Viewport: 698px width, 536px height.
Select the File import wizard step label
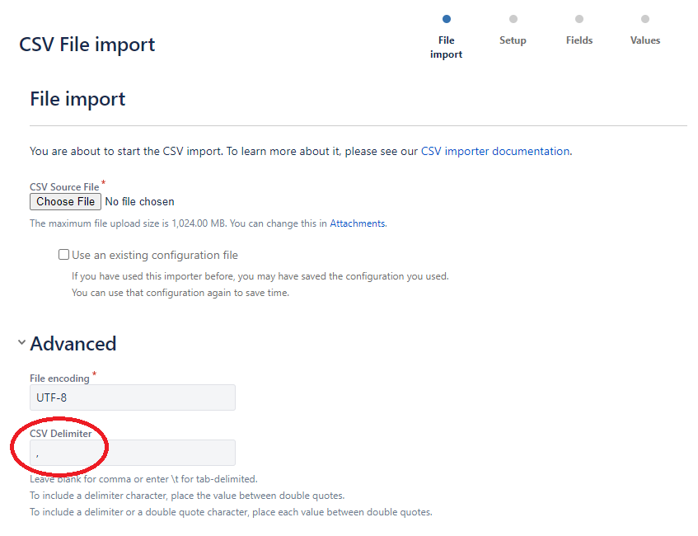pyautogui.click(x=446, y=47)
